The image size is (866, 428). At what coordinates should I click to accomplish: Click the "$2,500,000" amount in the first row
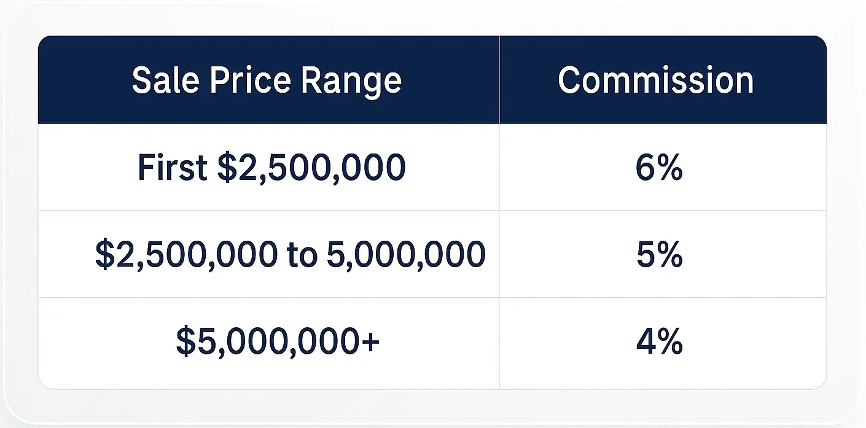coord(311,168)
